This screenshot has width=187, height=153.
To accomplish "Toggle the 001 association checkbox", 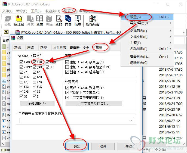I will pos(47,67).
